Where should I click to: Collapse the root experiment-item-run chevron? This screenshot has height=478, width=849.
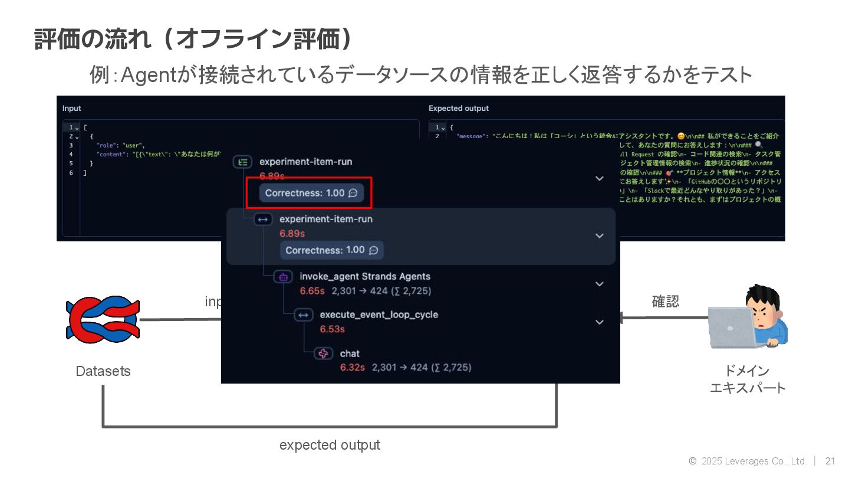[x=600, y=178]
